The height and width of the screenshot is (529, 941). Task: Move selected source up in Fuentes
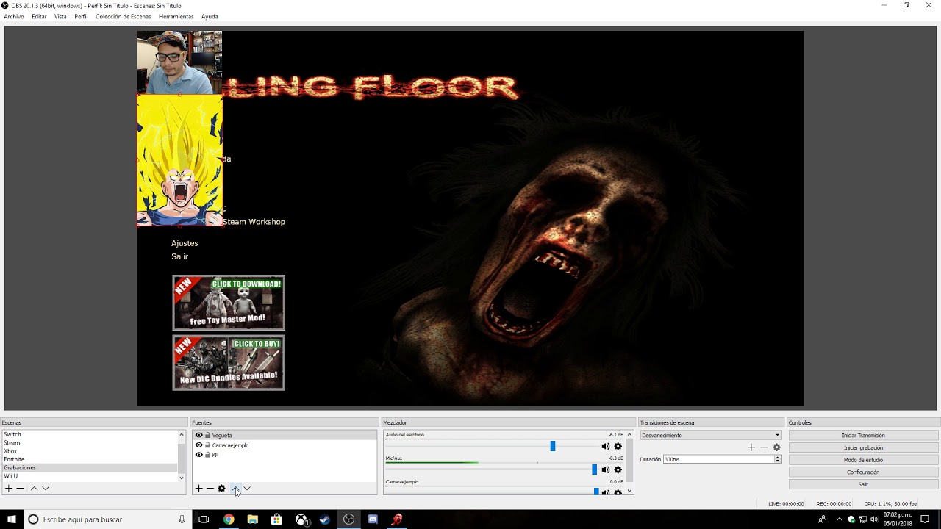pyautogui.click(x=235, y=489)
